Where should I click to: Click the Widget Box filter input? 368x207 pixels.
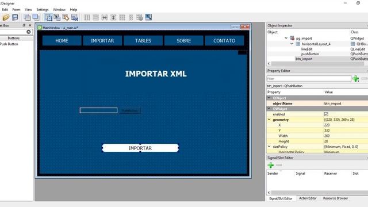coord(13,32)
